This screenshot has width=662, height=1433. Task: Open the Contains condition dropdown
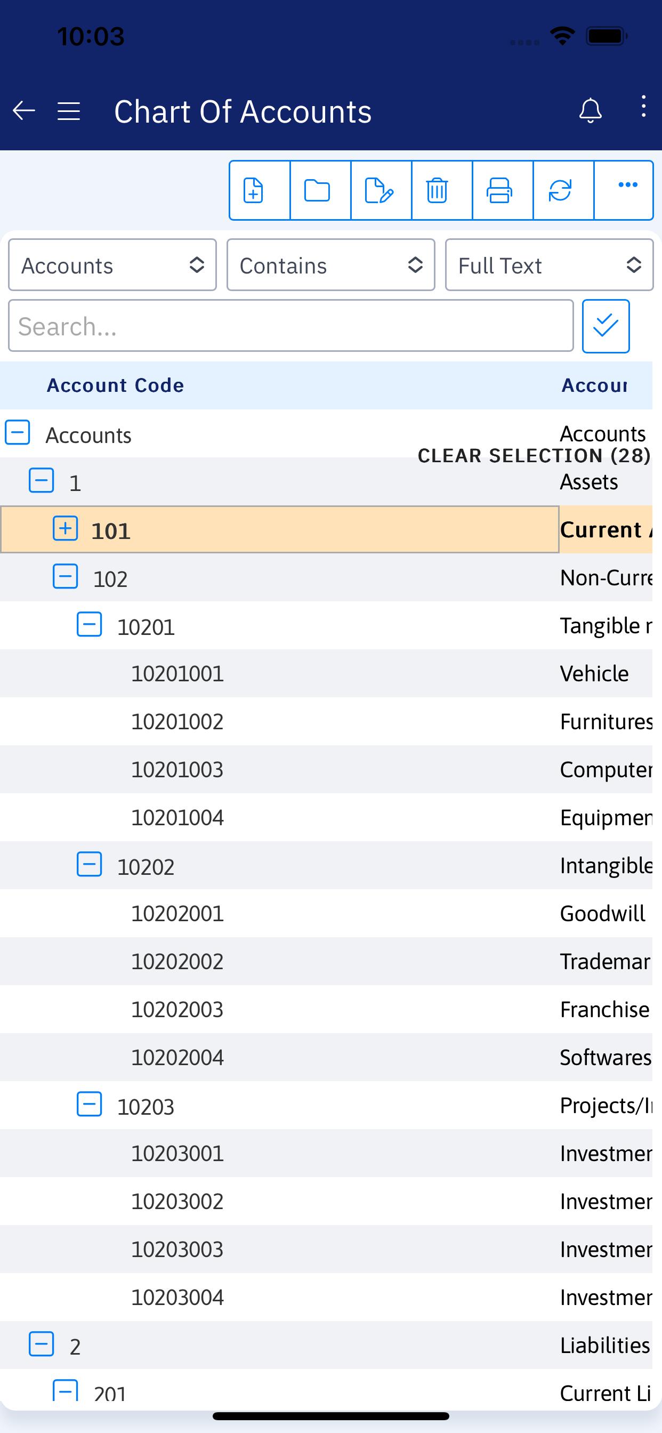pyautogui.click(x=331, y=265)
